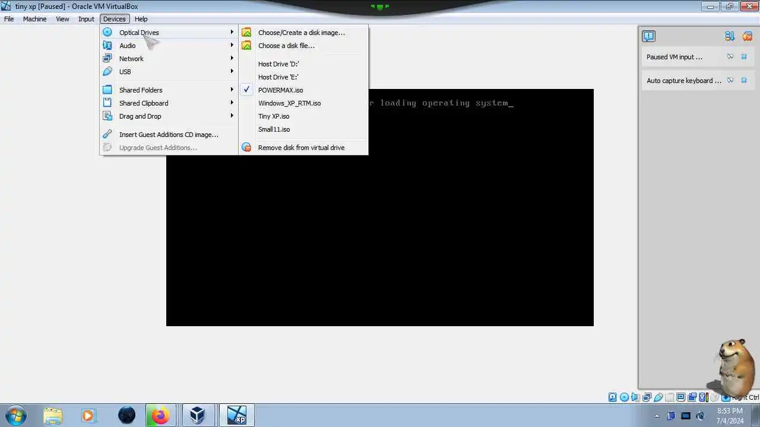Show hidden system tray icons arrow

pos(657,416)
